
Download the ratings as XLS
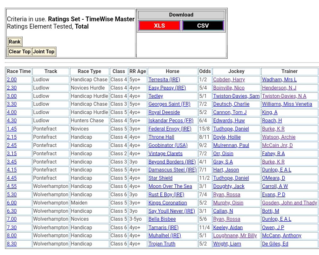[159, 26]
